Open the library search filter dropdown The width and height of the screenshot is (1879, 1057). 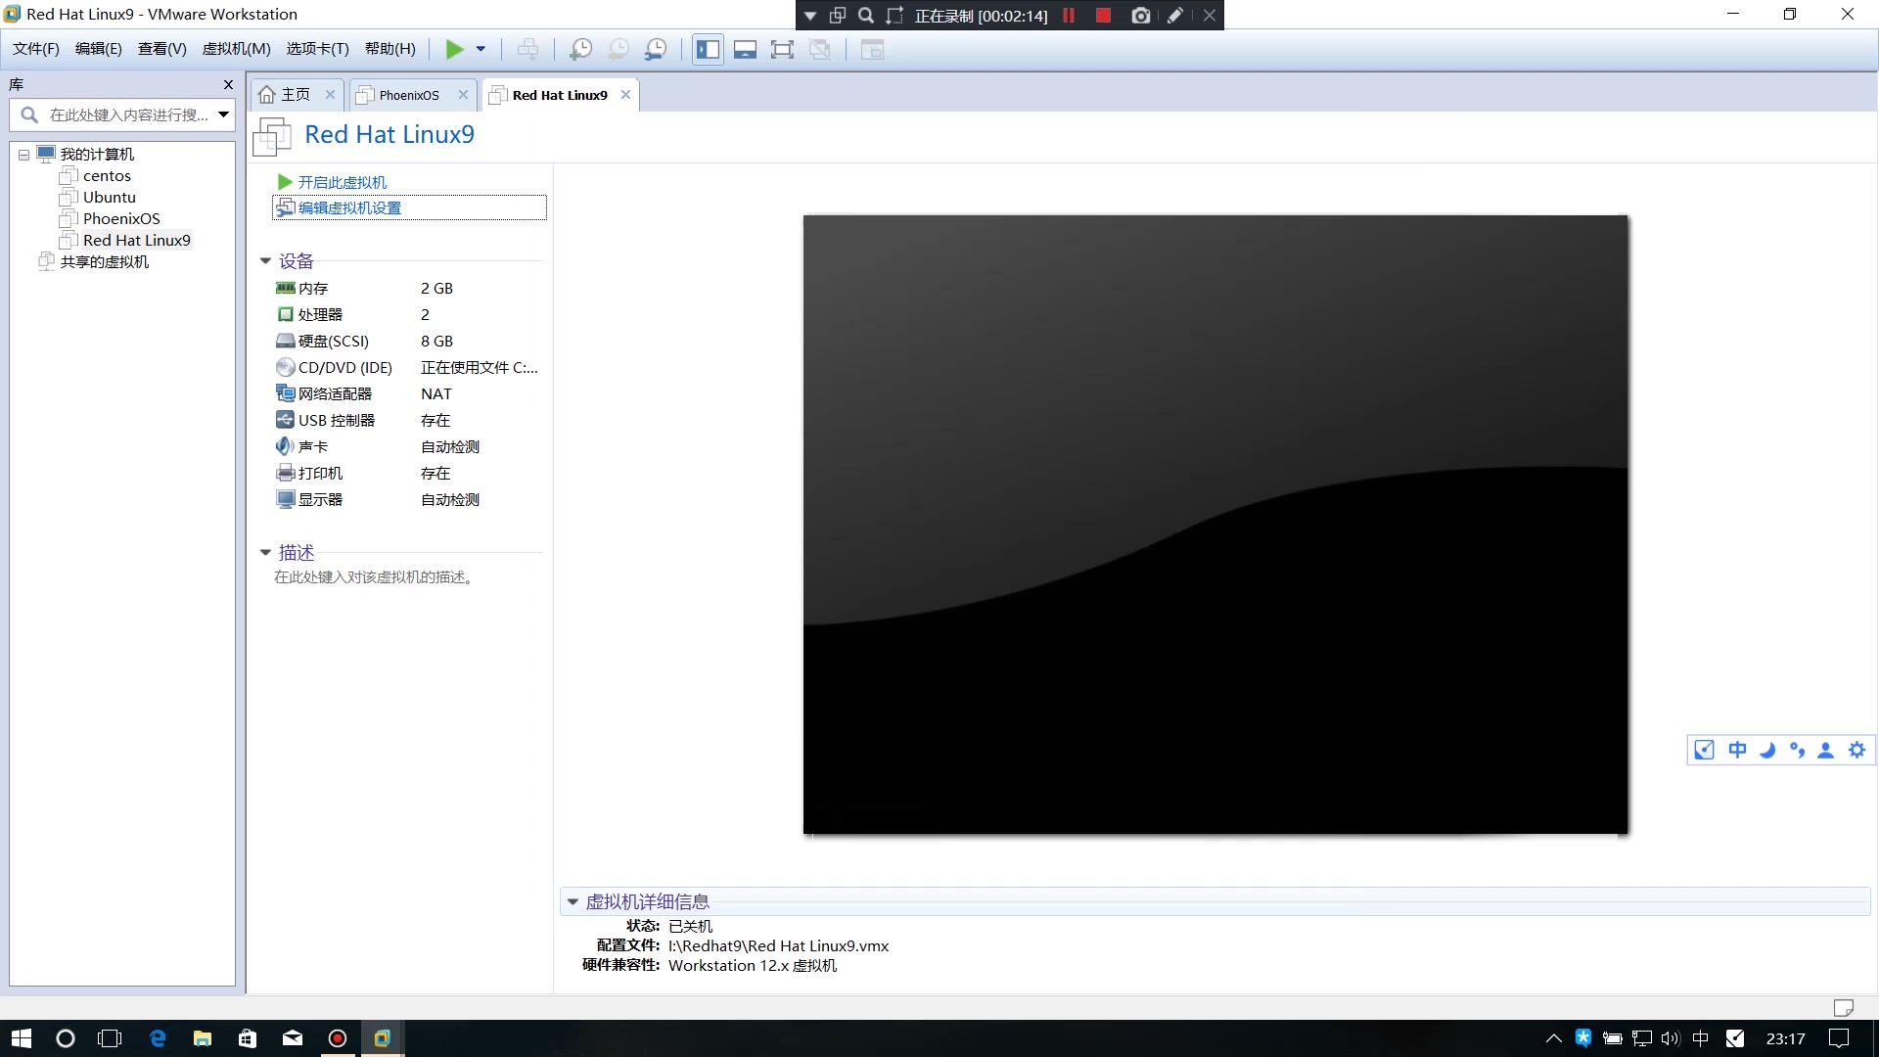(x=224, y=115)
